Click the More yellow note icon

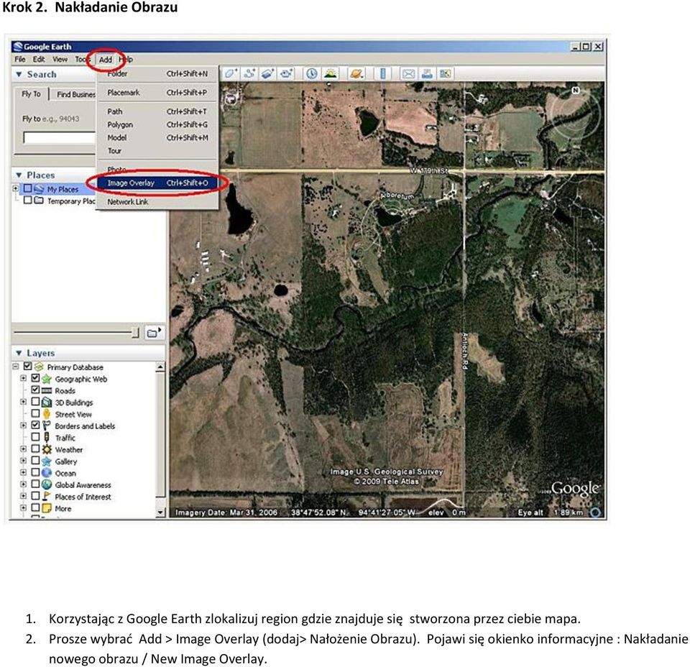[47, 508]
